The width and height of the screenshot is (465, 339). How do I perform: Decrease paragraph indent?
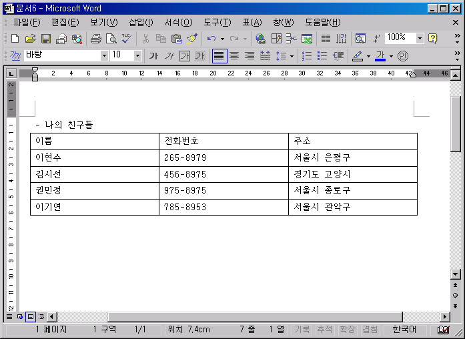[x=338, y=56]
